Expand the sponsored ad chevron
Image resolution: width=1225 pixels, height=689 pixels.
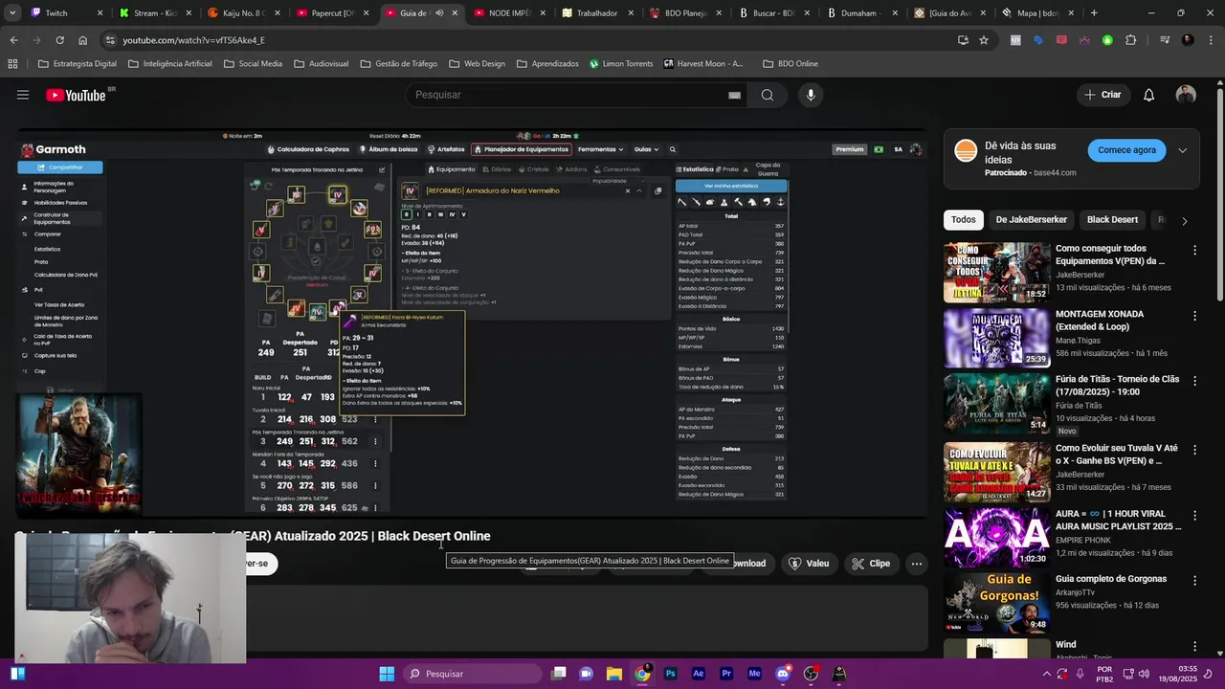1183,150
